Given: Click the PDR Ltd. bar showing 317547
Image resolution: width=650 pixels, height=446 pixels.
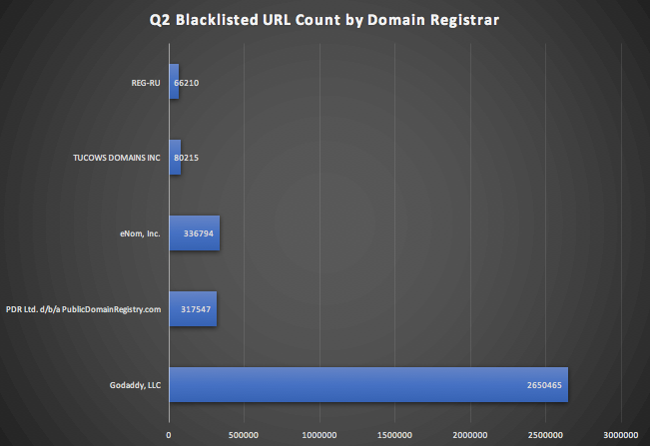Looking at the screenshot, I should pos(193,309).
